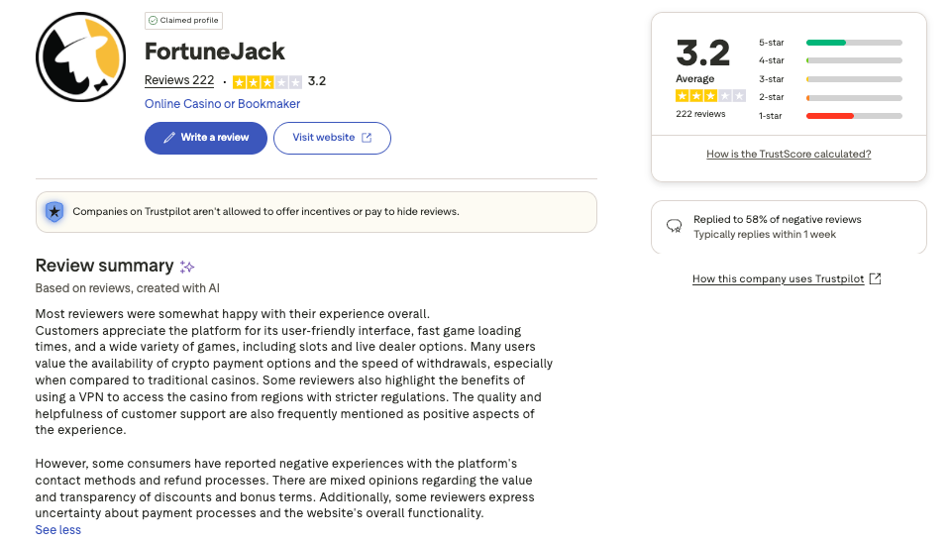Click the average star rating under 3.2
This screenshot has height=542, width=950.
710,96
